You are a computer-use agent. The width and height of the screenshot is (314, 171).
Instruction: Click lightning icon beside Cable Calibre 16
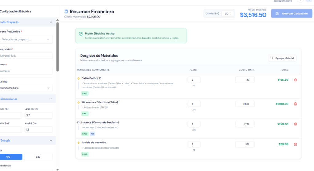click(x=78, y=78)
